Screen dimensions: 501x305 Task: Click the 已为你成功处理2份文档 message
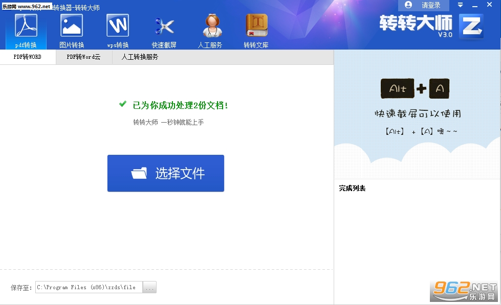(180, 105)
